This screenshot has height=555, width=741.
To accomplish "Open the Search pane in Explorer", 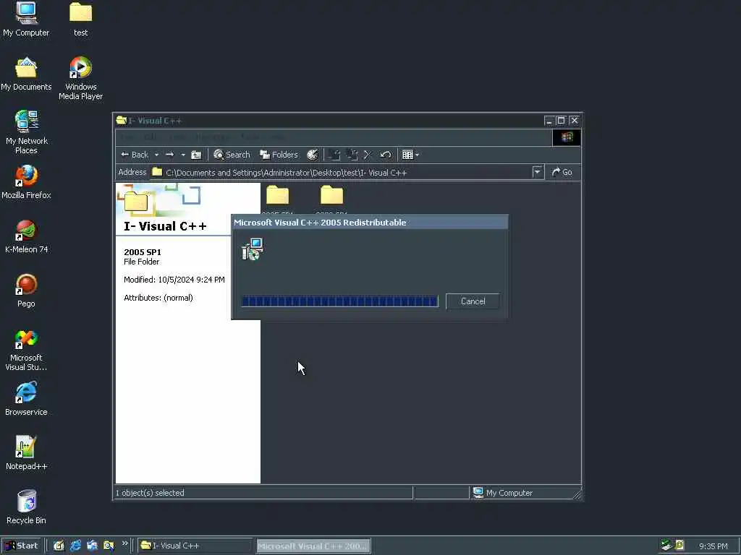I will click(x=232, y=155).
